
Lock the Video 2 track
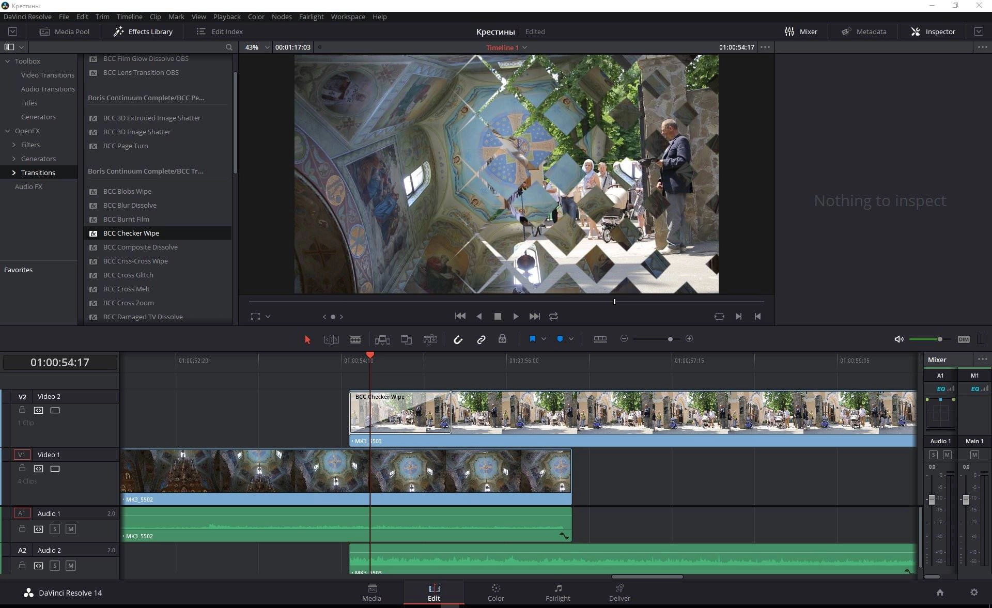click(x=22, y=410)
